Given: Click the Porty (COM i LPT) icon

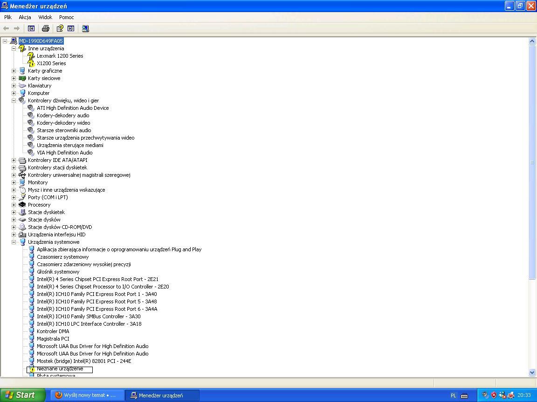Looking at the screenshot, I should point(22,197).
